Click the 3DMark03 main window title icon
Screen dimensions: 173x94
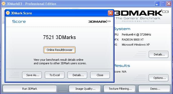[x=4, y=4]
